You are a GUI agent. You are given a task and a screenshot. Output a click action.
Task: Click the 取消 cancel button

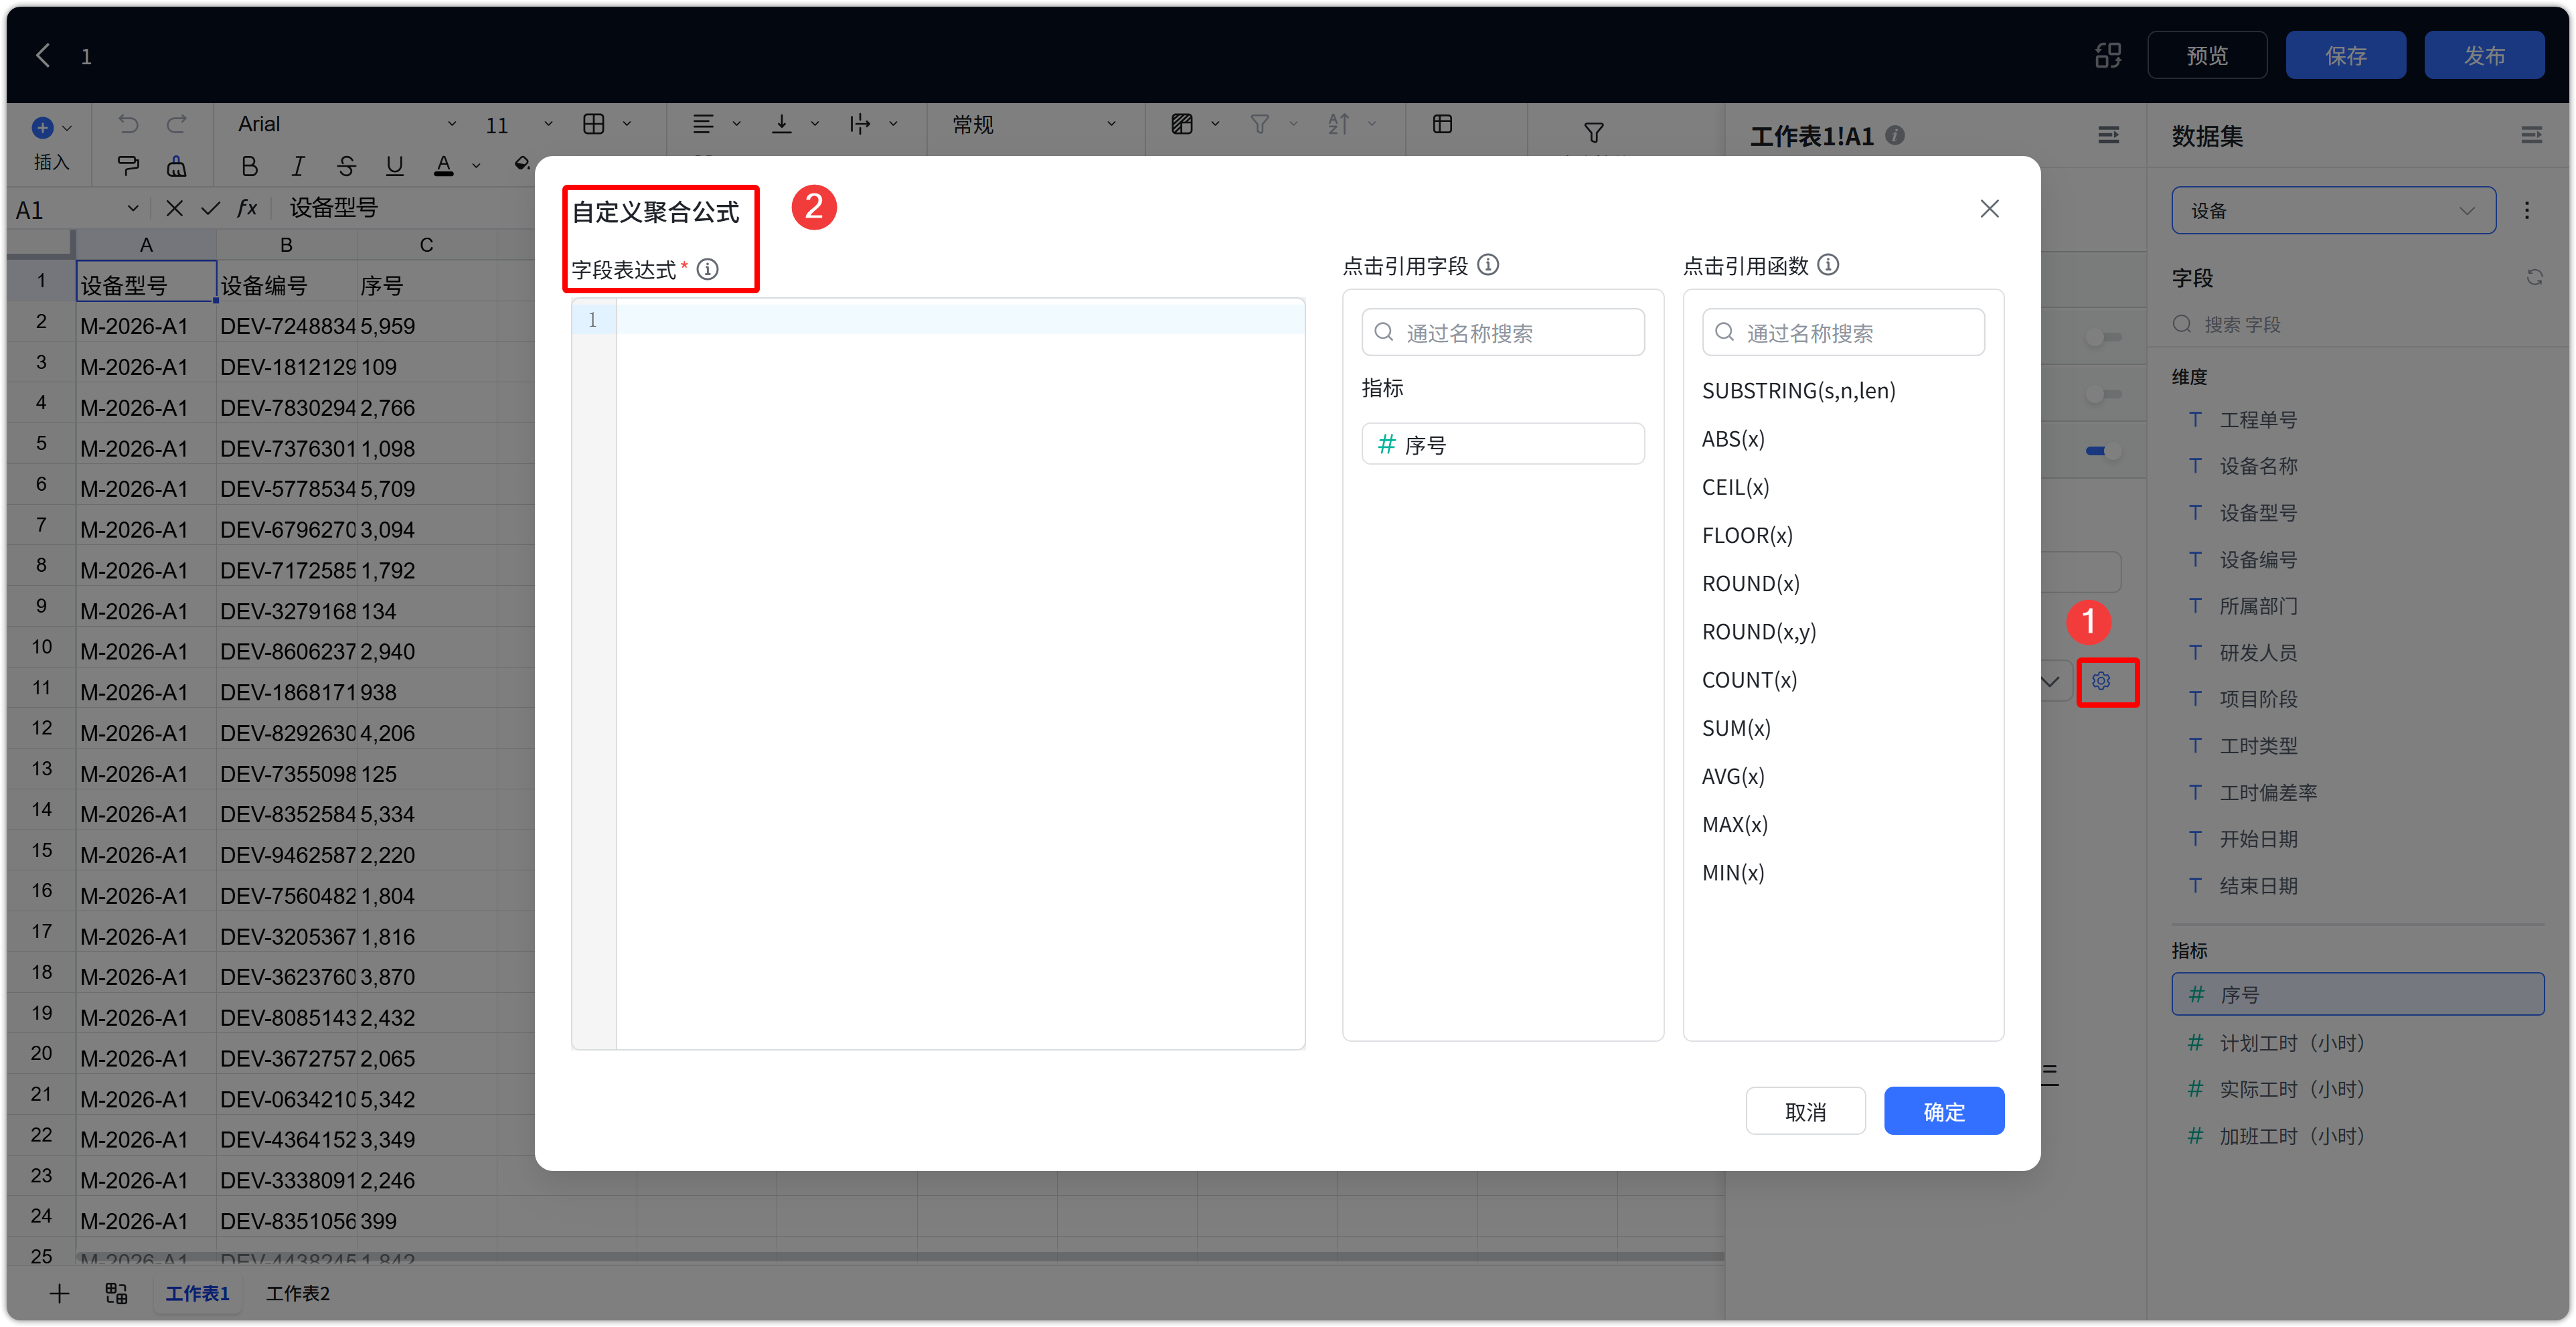point(1805,1111)
